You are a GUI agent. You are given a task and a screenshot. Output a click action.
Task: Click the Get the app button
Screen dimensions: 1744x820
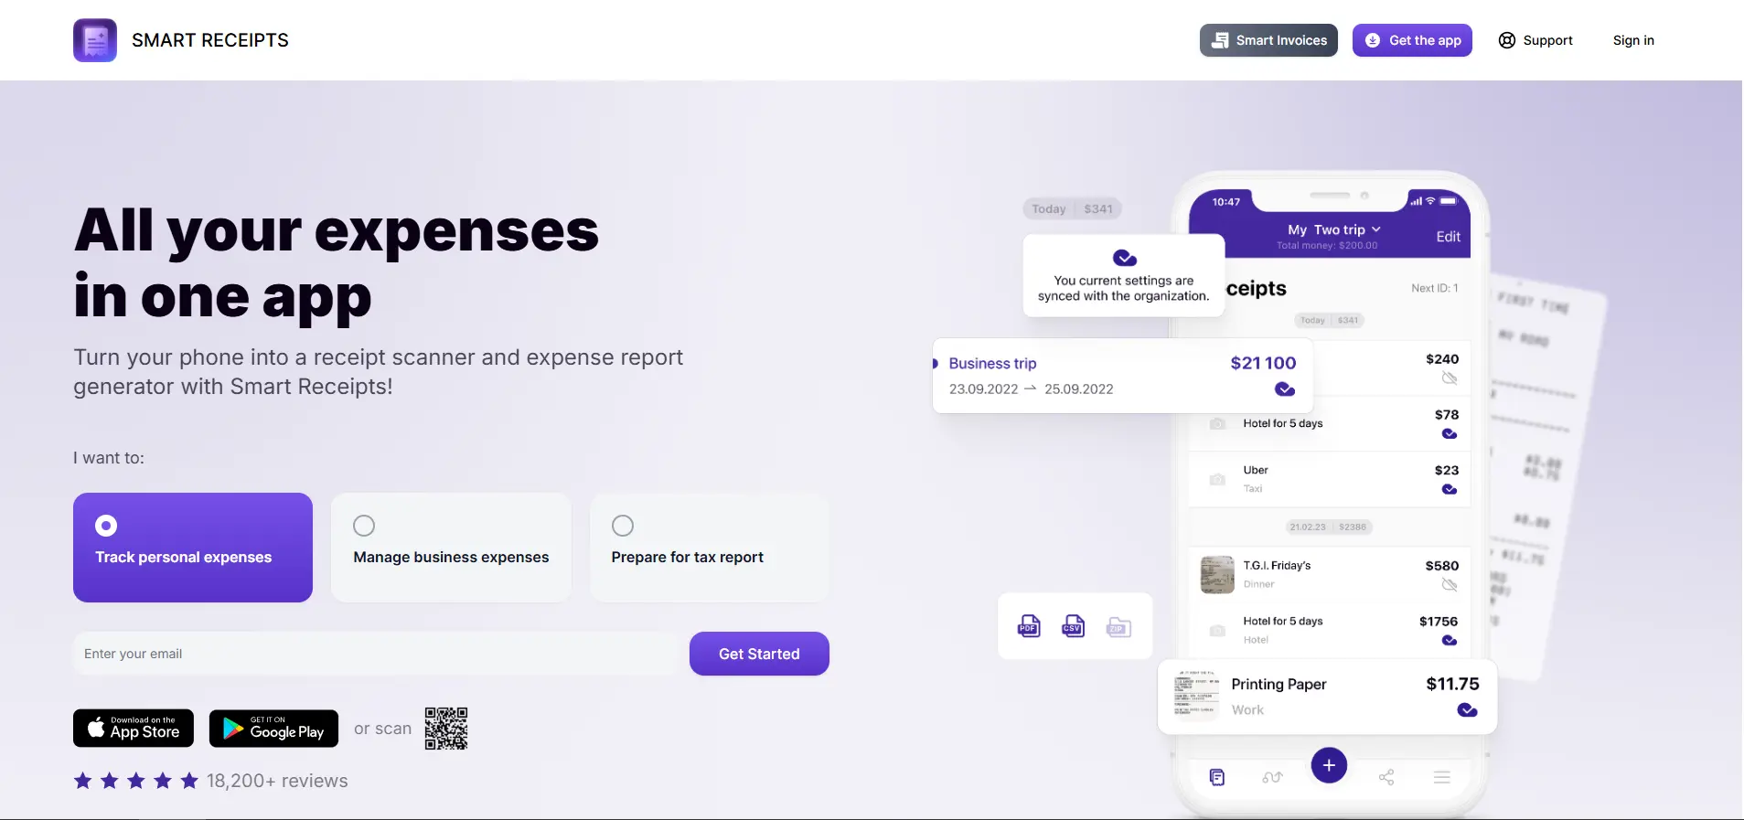click(x=1412, y=40)
